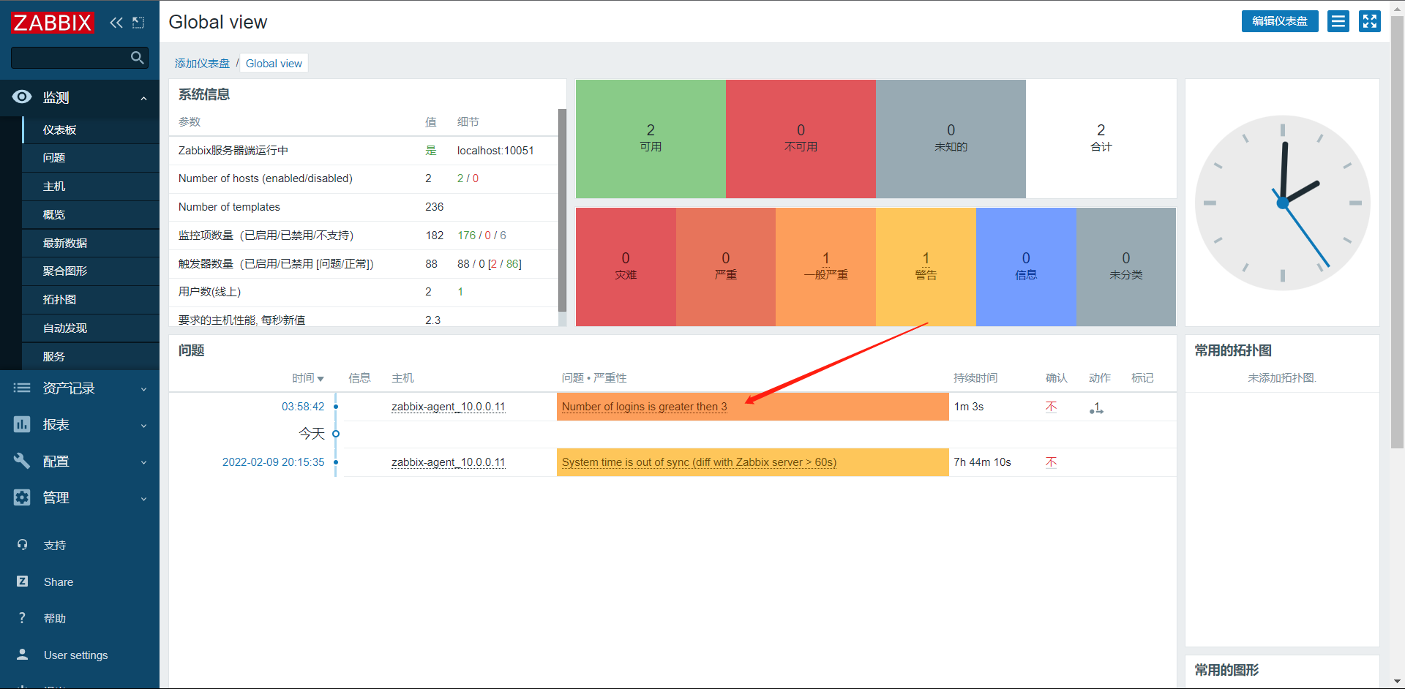The width and height of the screenshot is (1405, 689).
Task: Focus the sidebar search input field
Action: tap(71, 58)
